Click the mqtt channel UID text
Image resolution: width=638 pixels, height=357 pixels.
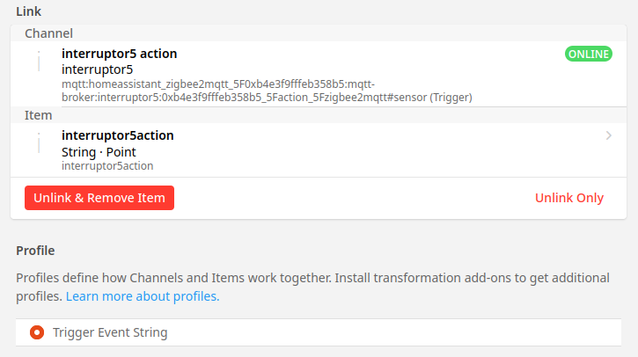pos(264,91)
